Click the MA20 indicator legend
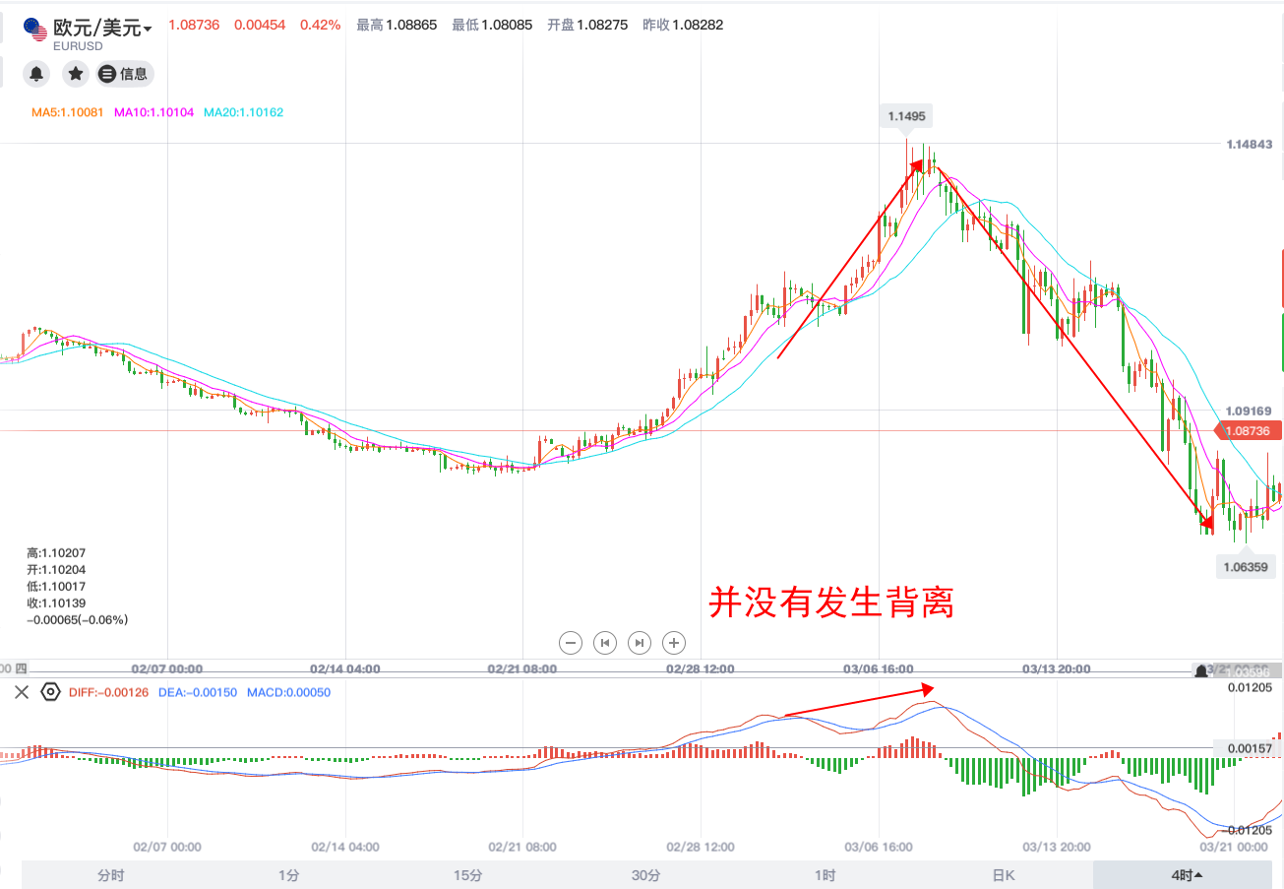The image size is (1284, 889). (x=243, y=113)
